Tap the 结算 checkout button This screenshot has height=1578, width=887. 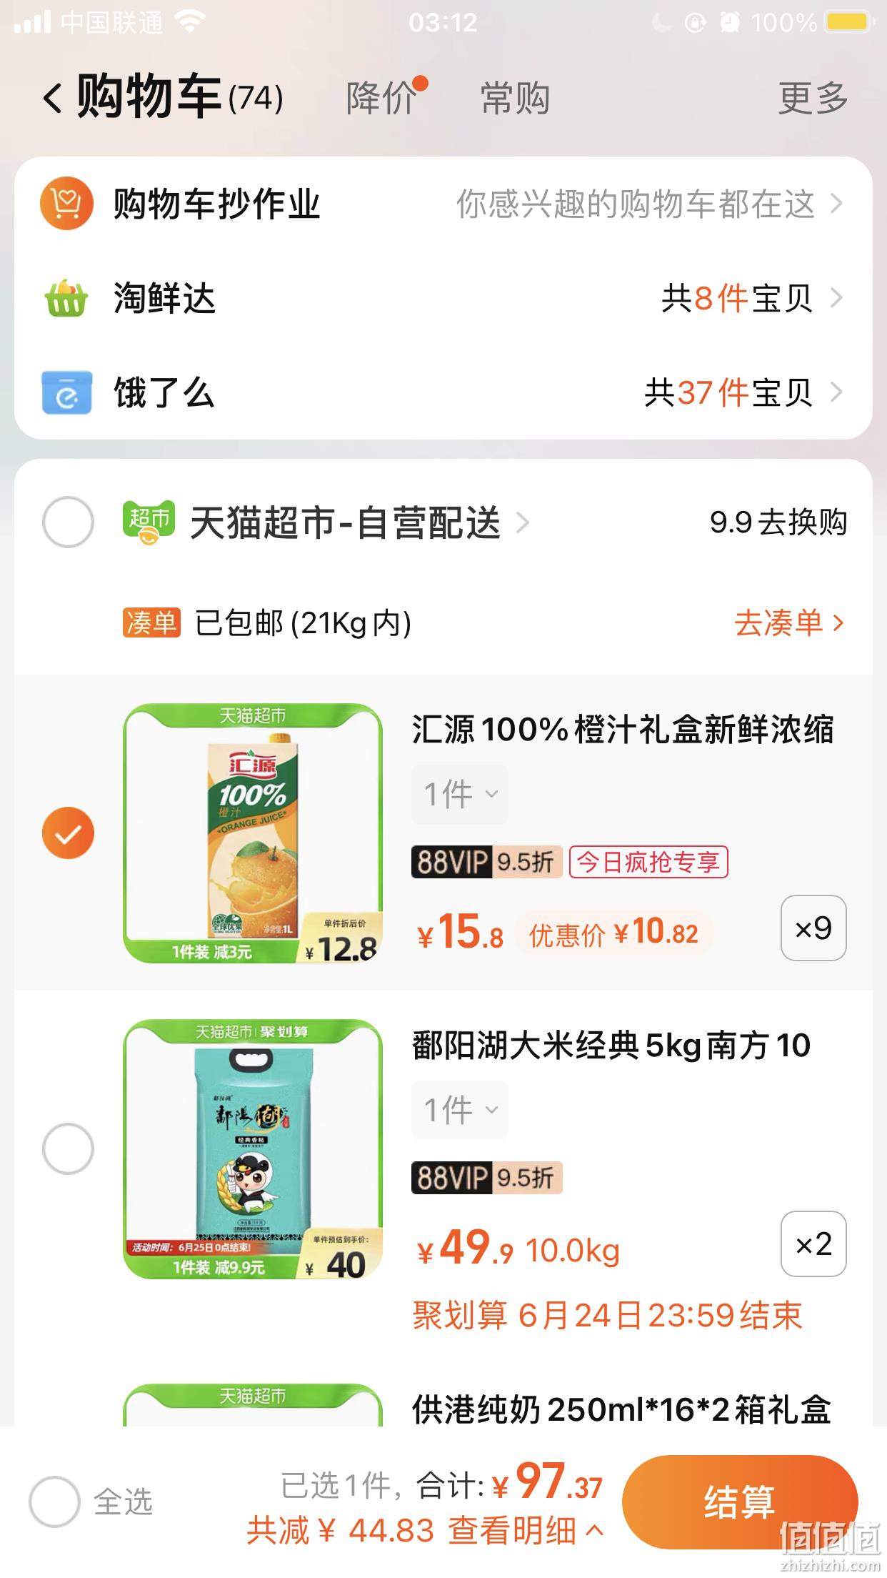pyautogui.click(x=740, y=1502)
